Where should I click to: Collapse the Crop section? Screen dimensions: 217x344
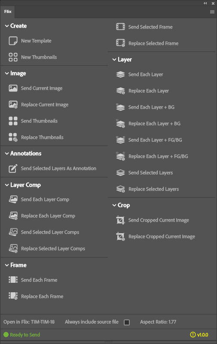114,205
